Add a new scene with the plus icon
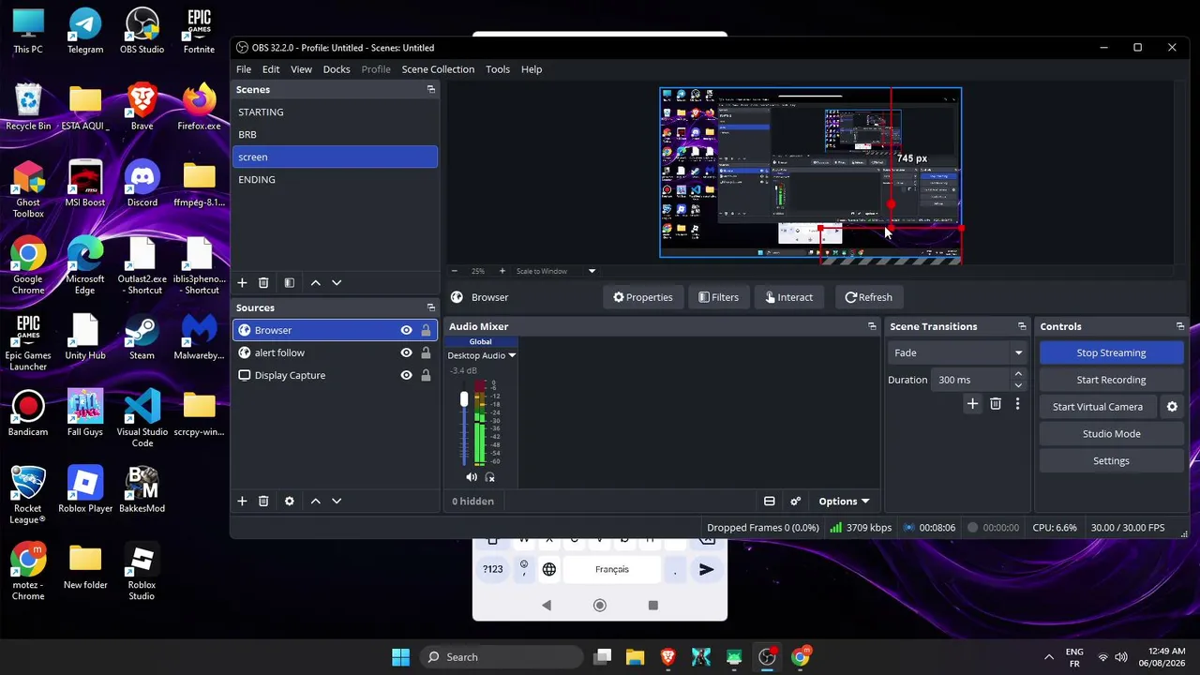1200x675 pixels. point(242,282)
